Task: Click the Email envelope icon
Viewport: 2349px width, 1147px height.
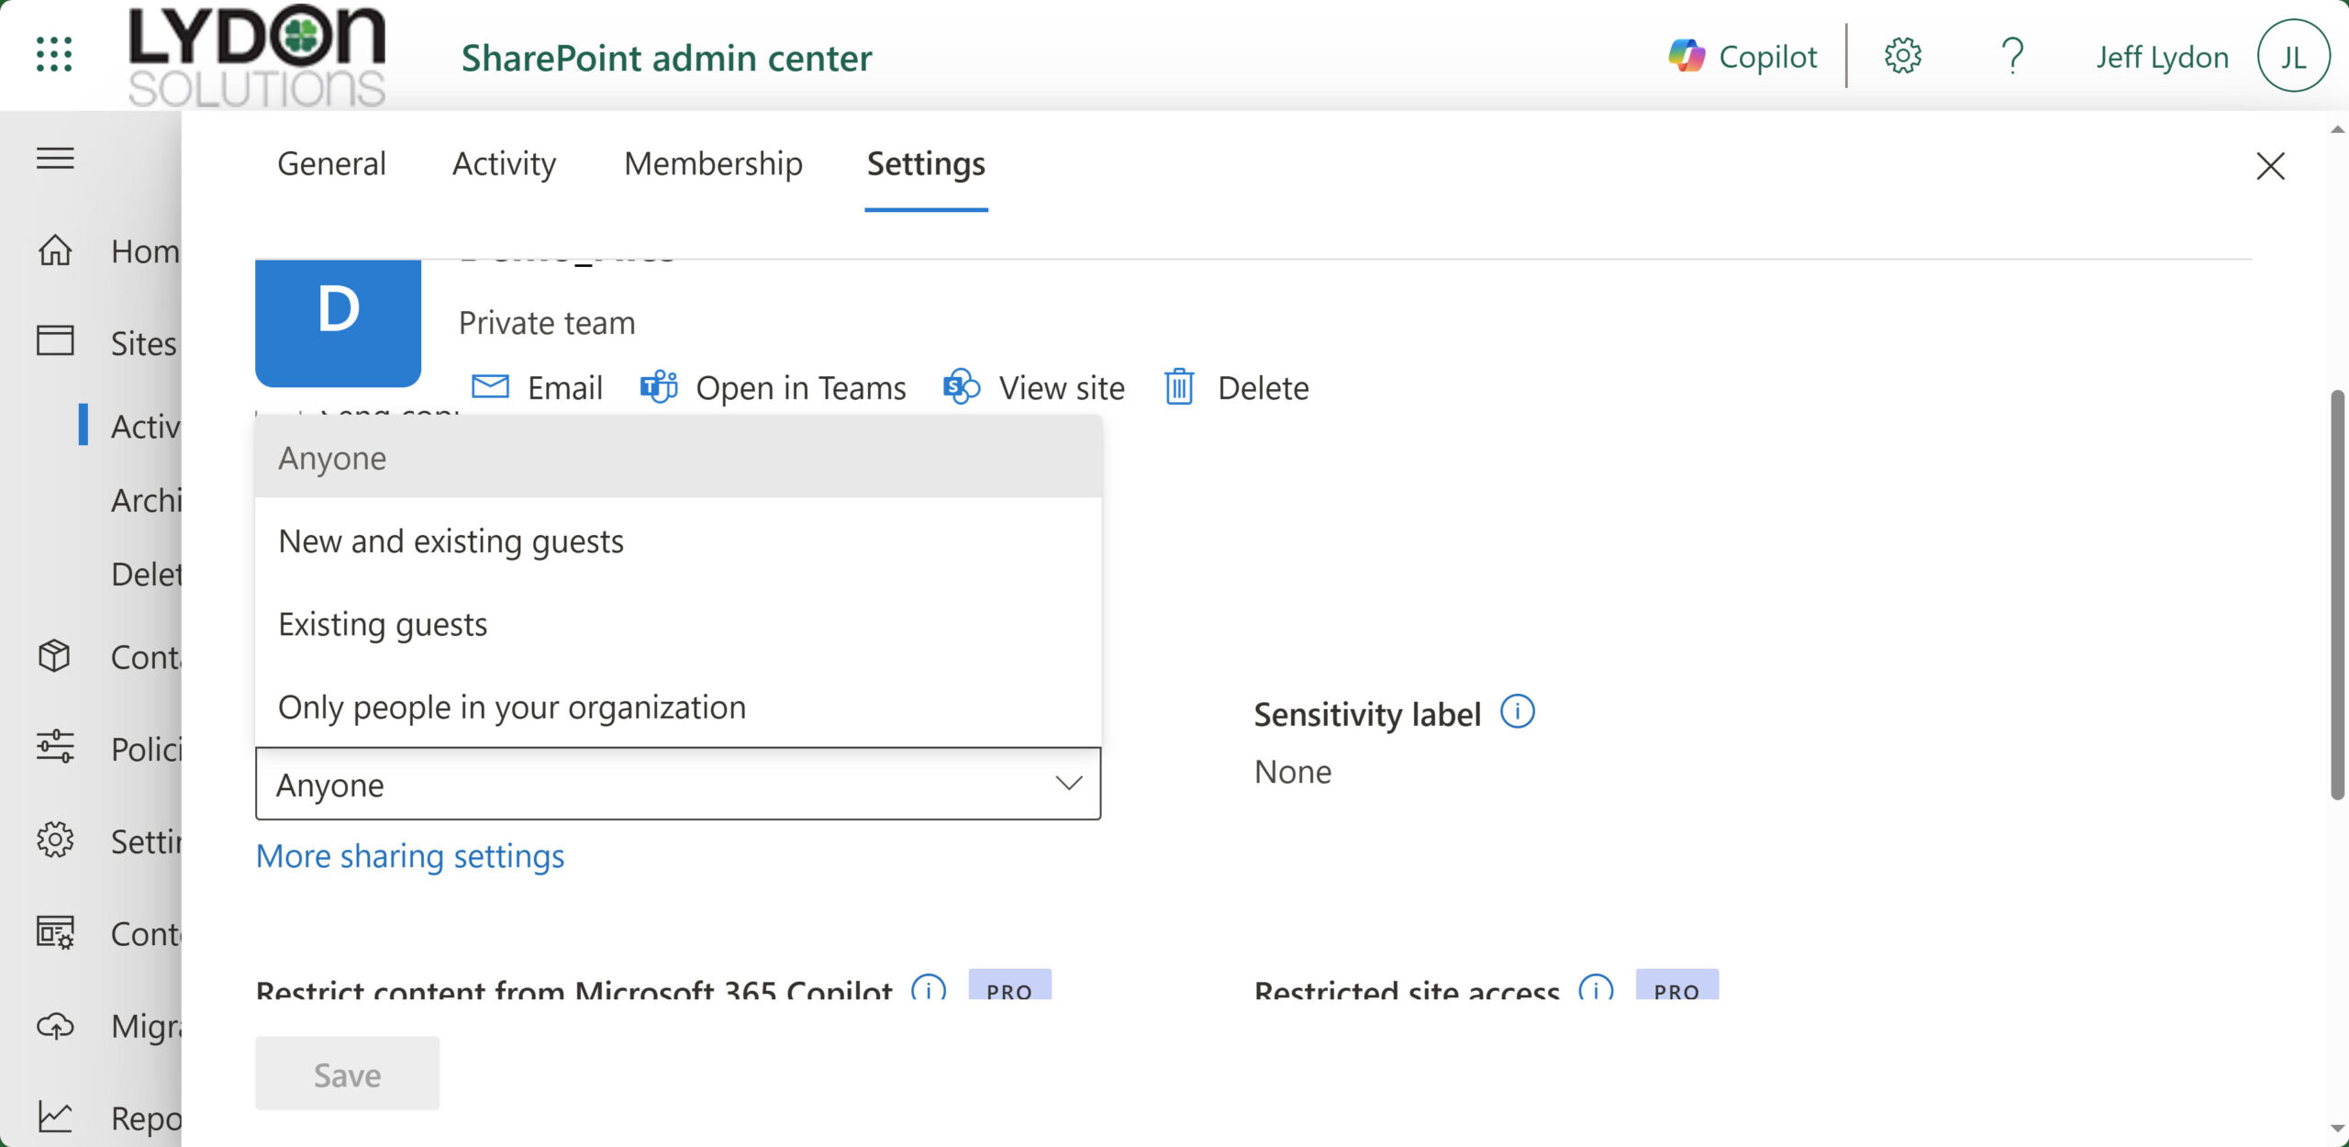Action: (x=490, y=386)
